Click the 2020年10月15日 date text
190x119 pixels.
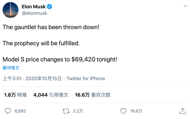(43, 78)
